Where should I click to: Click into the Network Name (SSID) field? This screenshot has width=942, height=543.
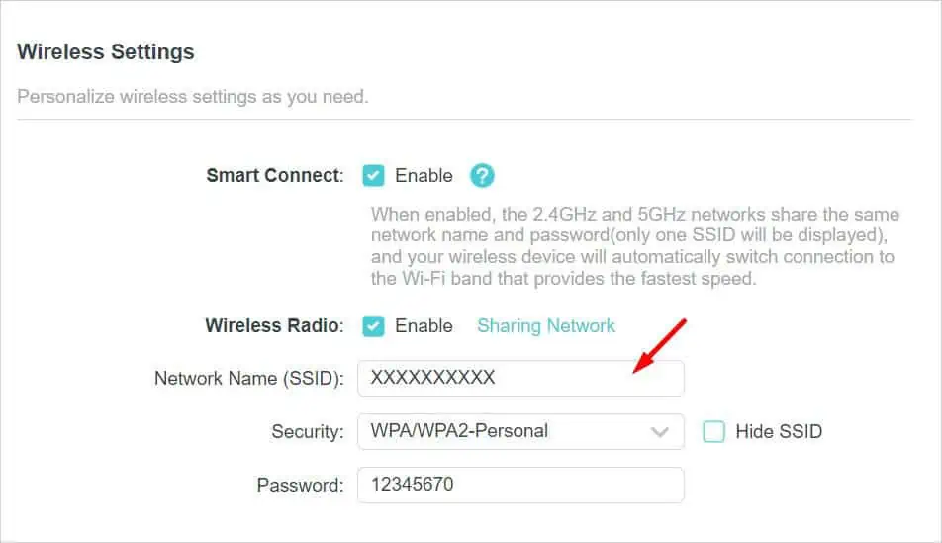(x=519, y=378)
